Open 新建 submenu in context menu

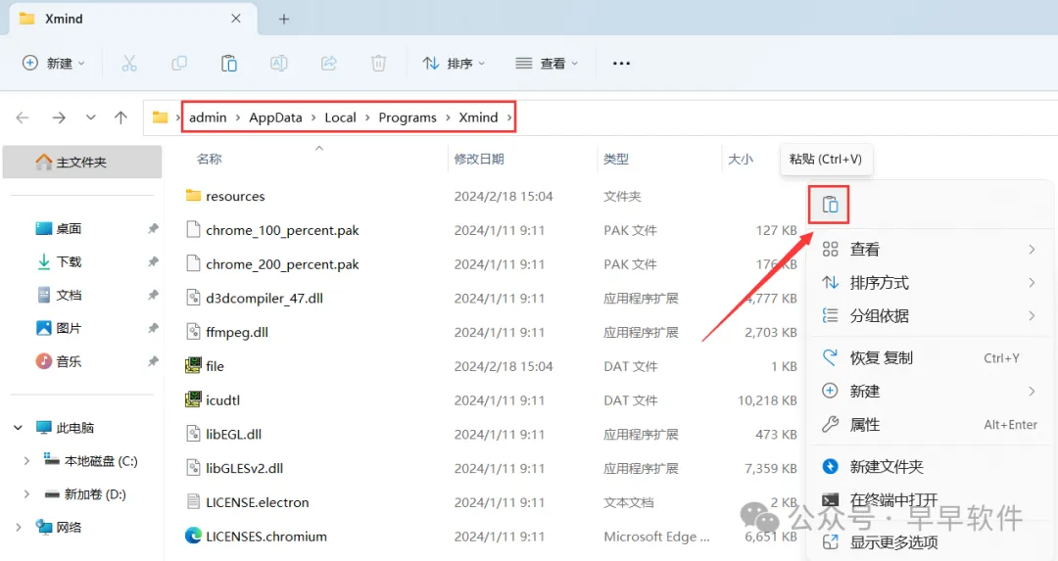[x=930, y=391]
